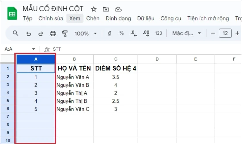Click the 3.5 score cell

(116, 77)
